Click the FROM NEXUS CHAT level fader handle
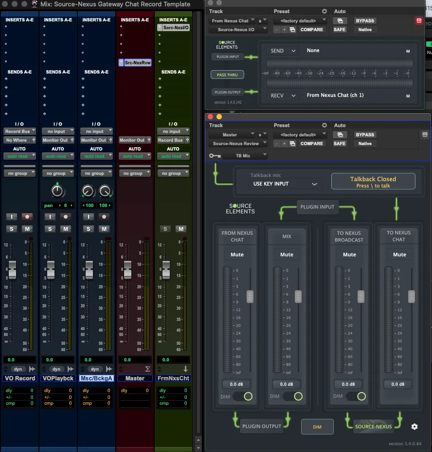 [x=250, y=297]
